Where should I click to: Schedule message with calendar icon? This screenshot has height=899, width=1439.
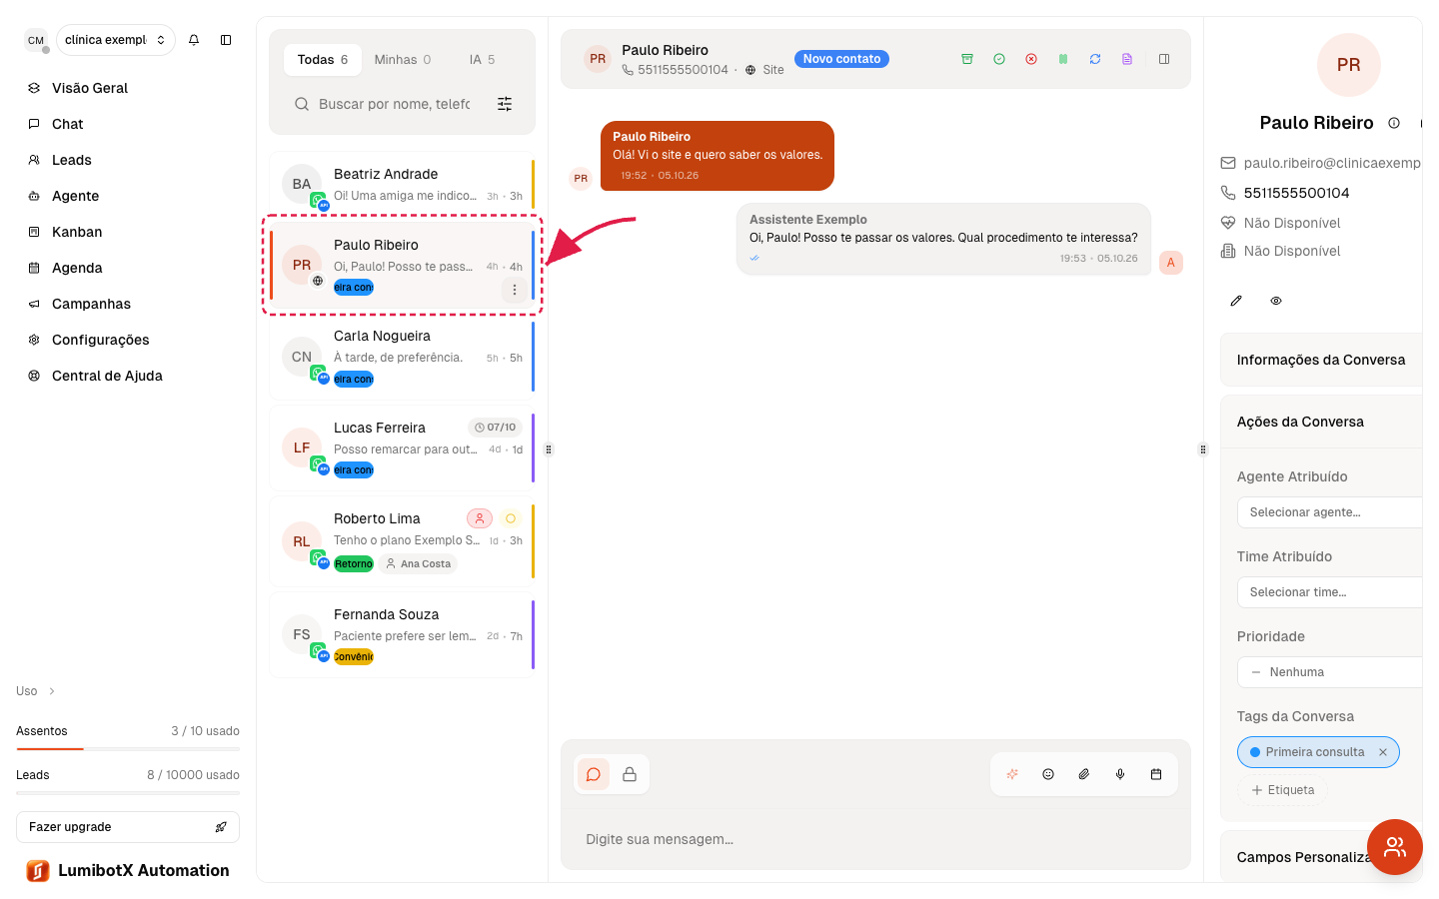coord(1156,774)
